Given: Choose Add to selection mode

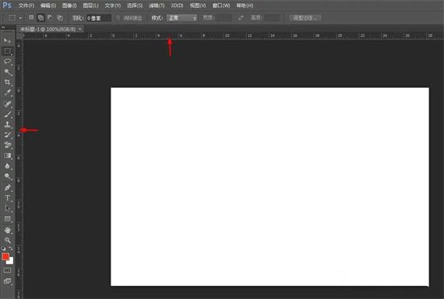Looking at the screenshot, I should [41, 18].
